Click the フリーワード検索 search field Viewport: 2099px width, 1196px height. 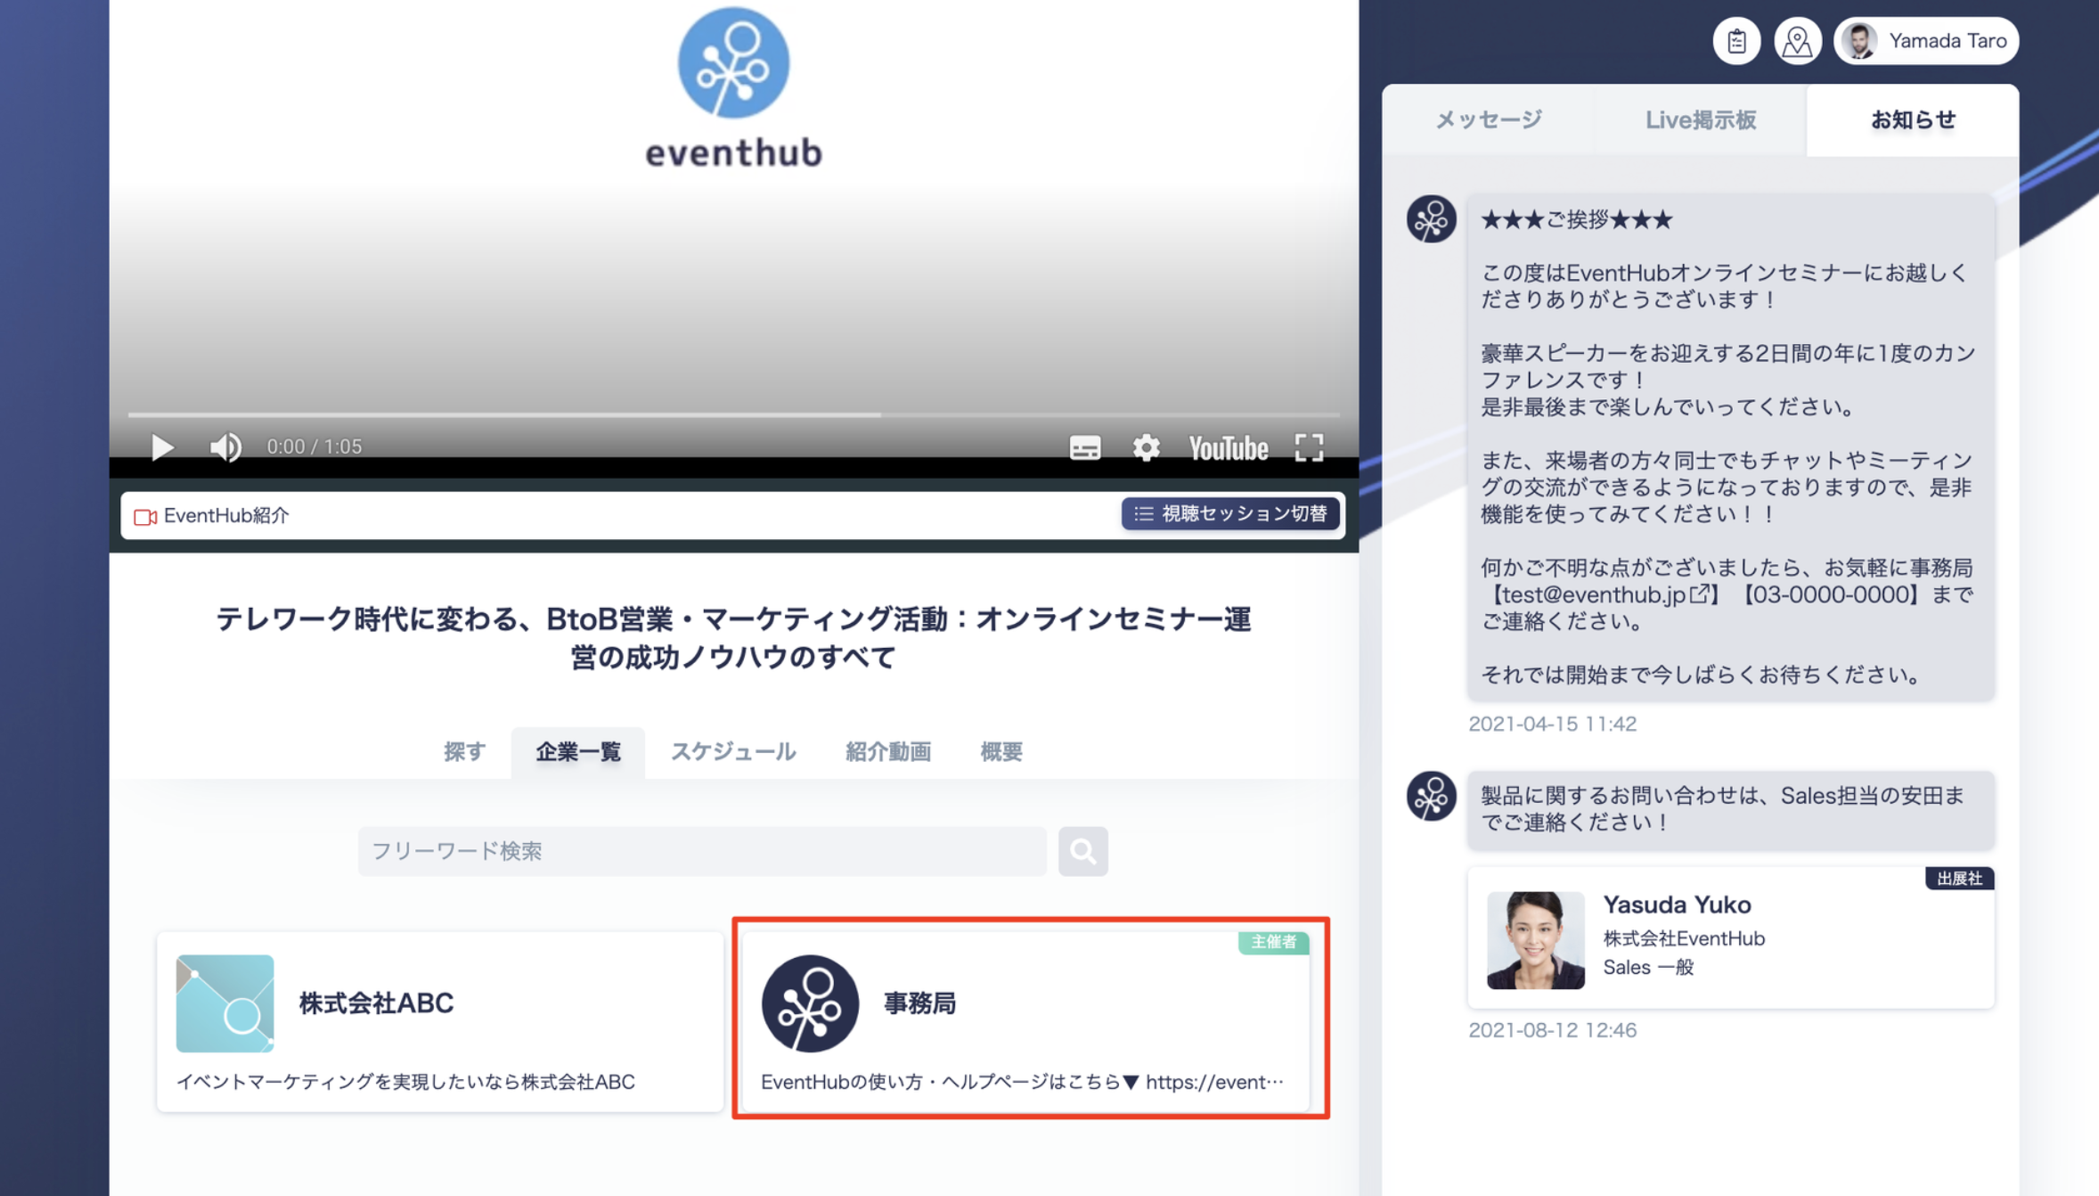[x=702, y=851]
